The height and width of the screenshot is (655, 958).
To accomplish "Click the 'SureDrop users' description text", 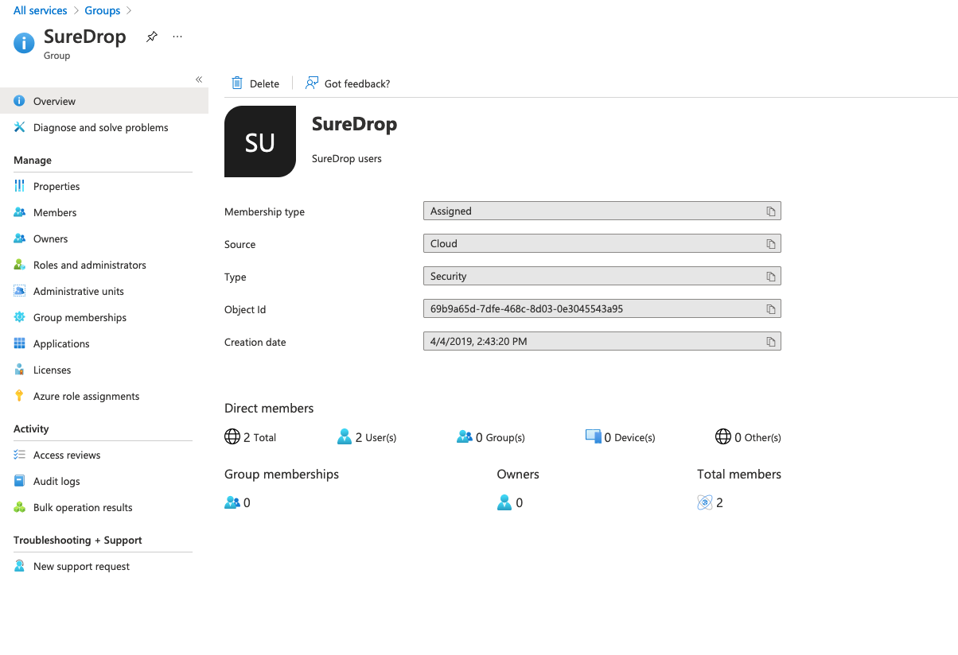I will coord(347,159).
